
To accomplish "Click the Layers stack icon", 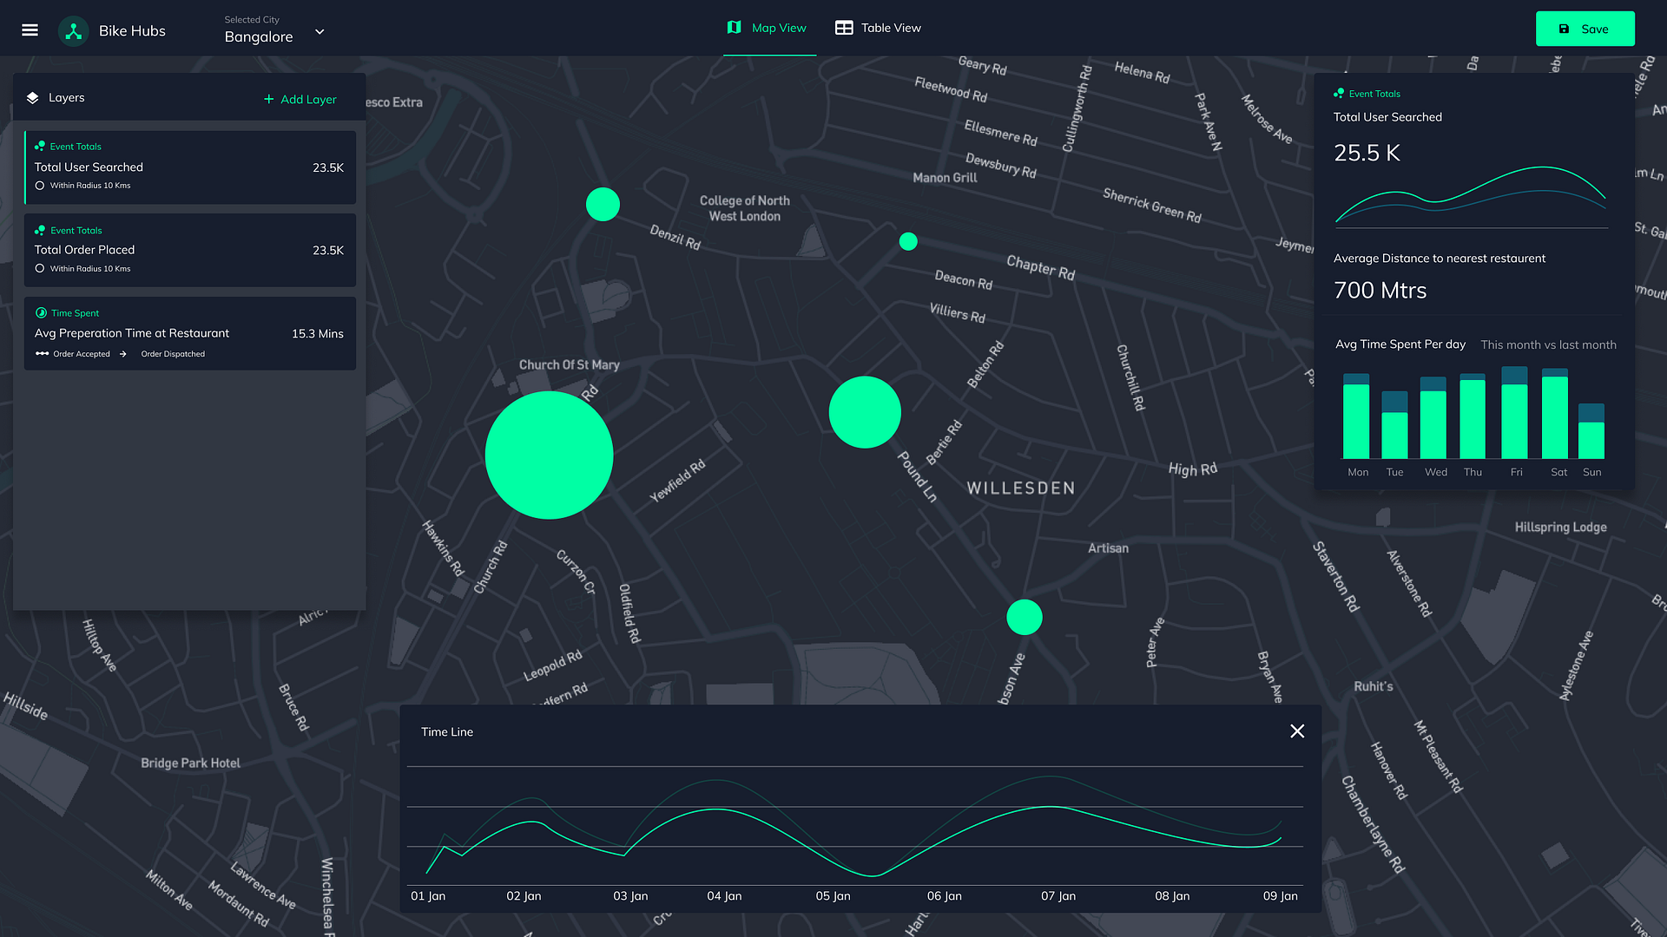I will [x=33, y=98].
